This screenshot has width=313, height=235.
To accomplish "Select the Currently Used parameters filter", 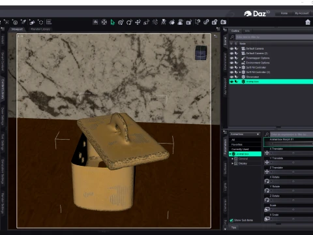I will (x=245, y=149).
